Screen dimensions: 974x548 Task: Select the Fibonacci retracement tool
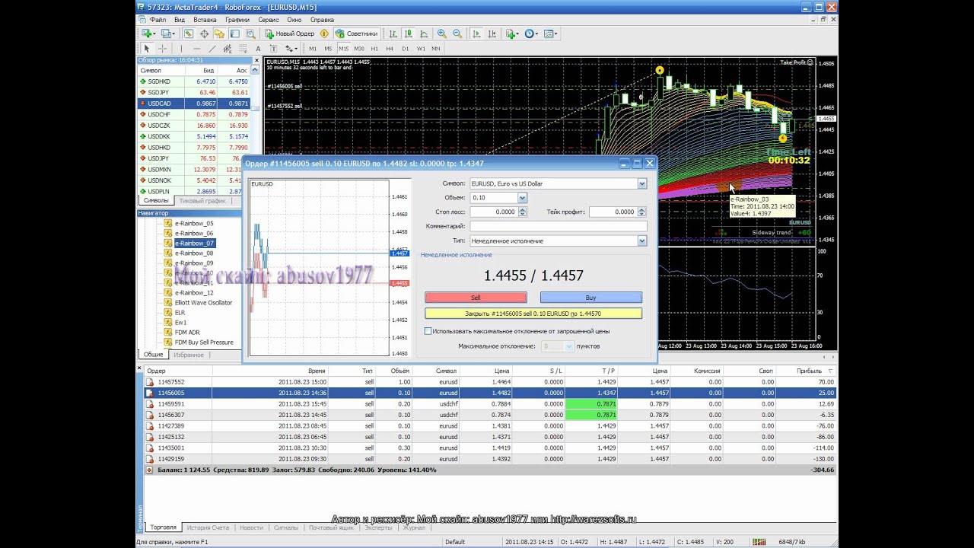(243, 49)
